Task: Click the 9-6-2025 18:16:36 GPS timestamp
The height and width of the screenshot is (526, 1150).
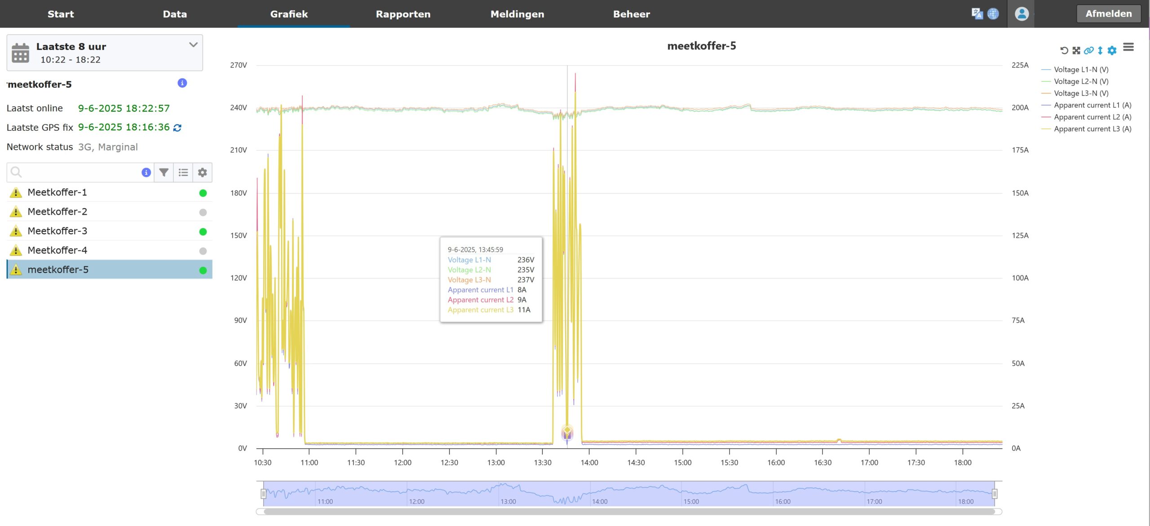Action: point(124,128)
